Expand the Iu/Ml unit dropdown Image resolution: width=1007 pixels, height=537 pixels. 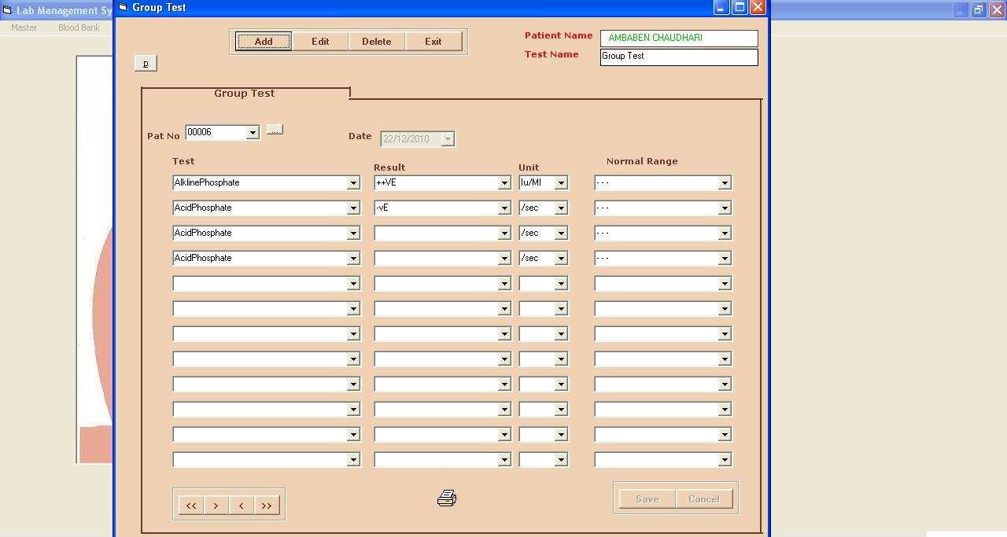point(561,183)
